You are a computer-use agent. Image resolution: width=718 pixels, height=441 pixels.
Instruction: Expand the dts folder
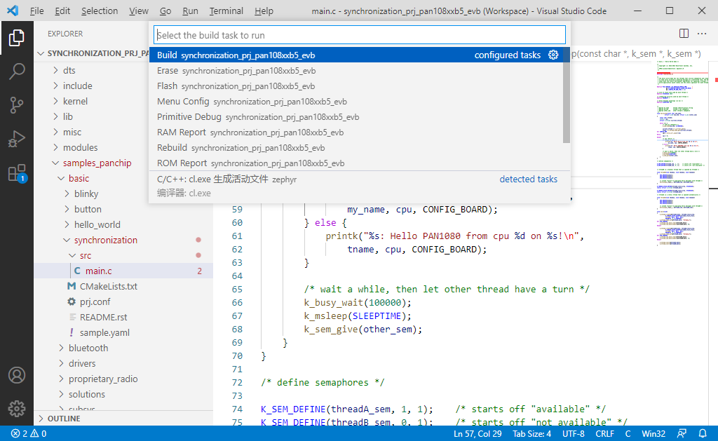tap(55, 70)
